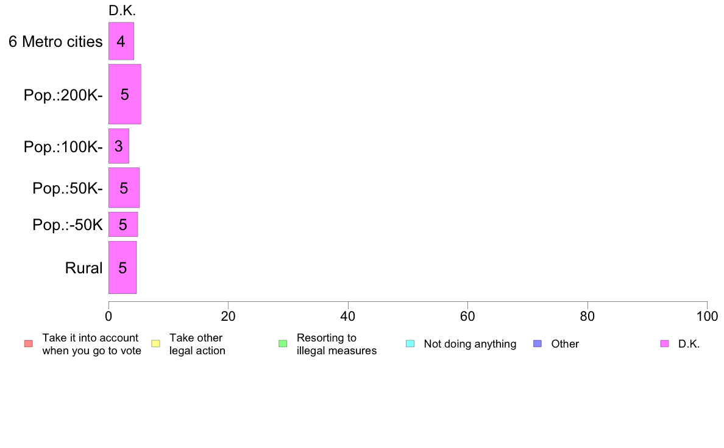The width and height of the screenshot is (724, 448).
Task: Select the Pop.:-50K bar
Action: tap(123, 224)
